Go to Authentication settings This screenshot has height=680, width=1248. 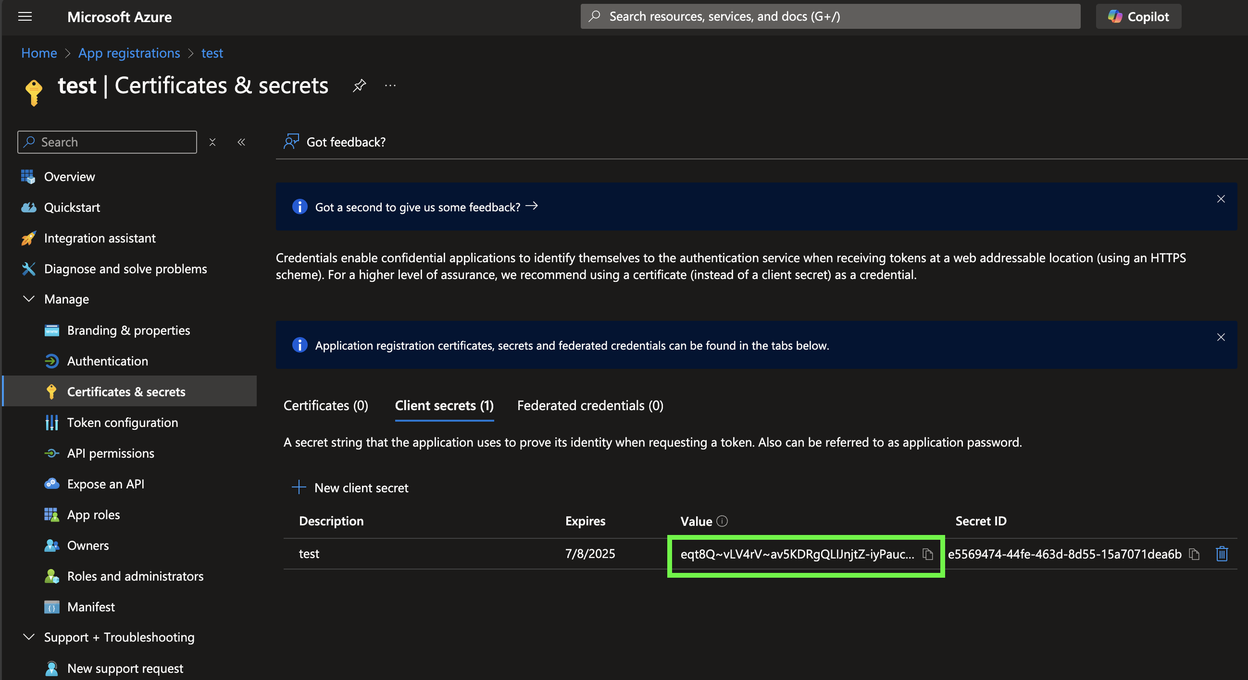pos(108,361)
